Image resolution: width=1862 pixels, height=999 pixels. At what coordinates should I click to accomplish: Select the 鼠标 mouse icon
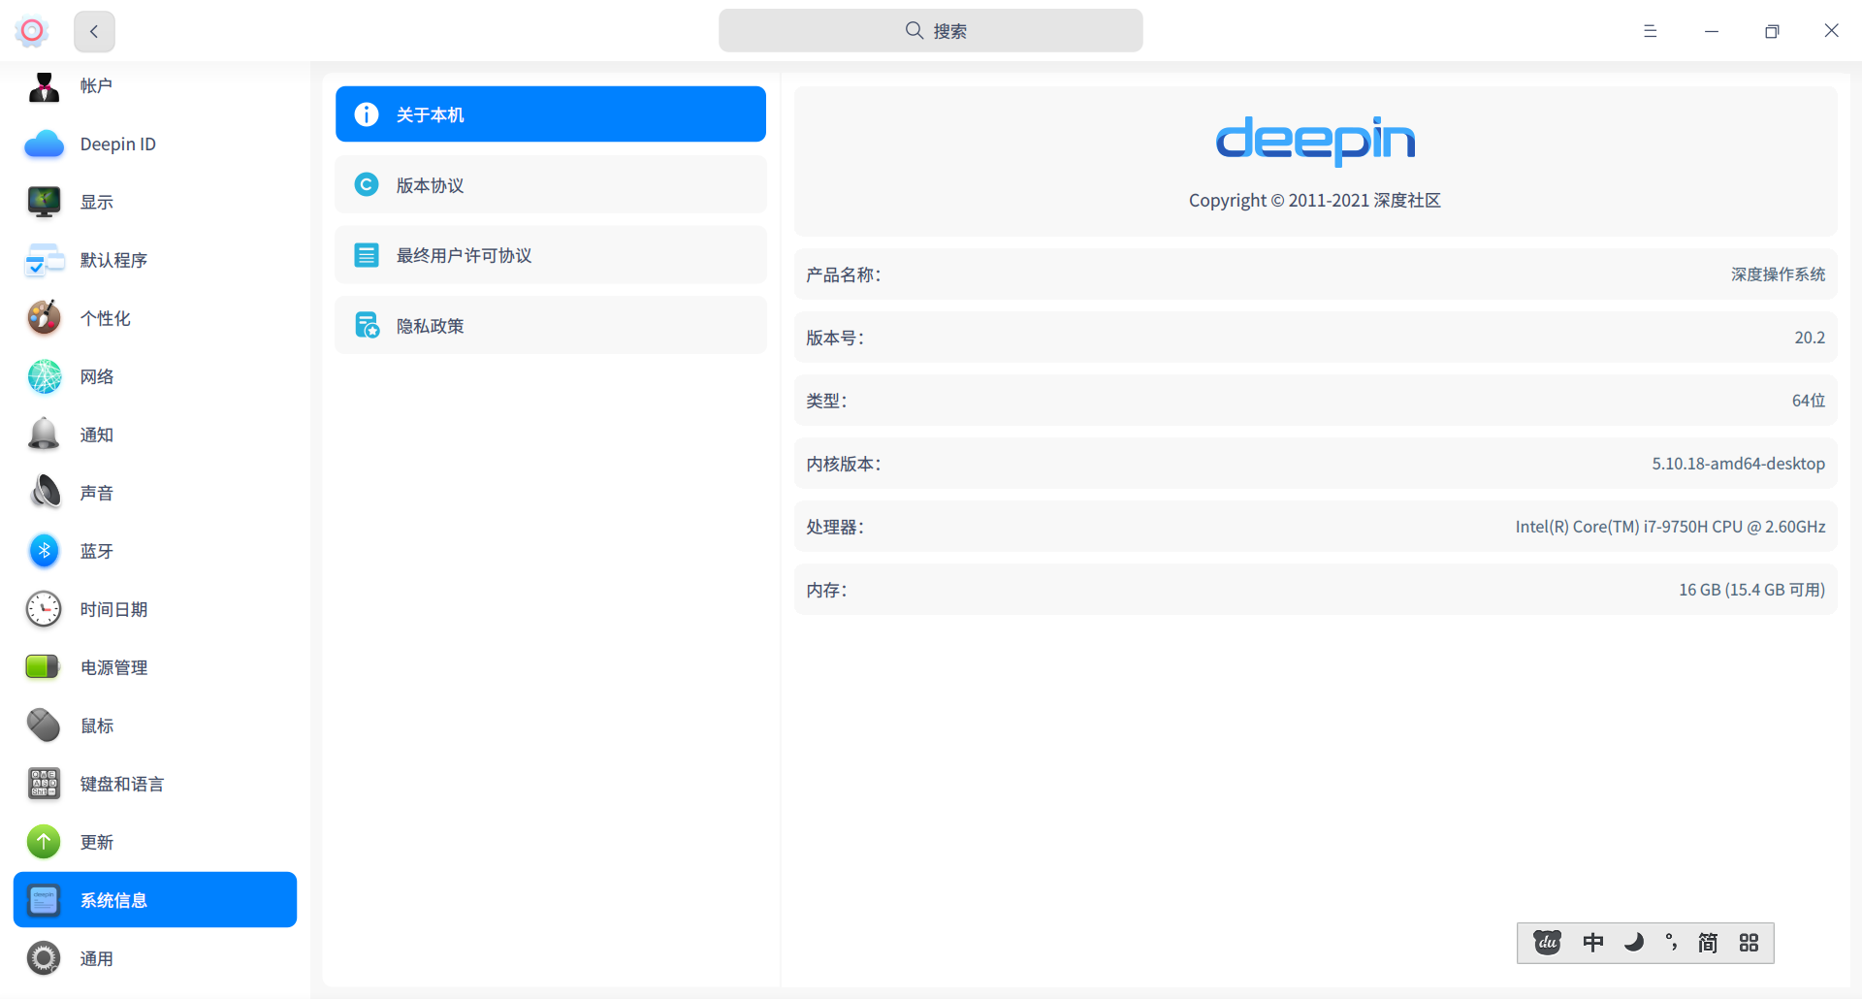tap(44, 725)
